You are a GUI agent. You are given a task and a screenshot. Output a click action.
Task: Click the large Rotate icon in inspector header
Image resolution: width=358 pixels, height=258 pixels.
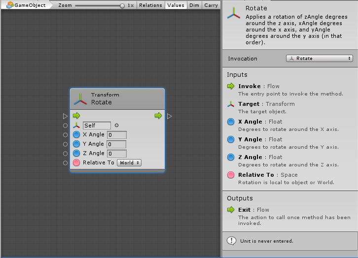pyautogui.click(x=234, y=13)
